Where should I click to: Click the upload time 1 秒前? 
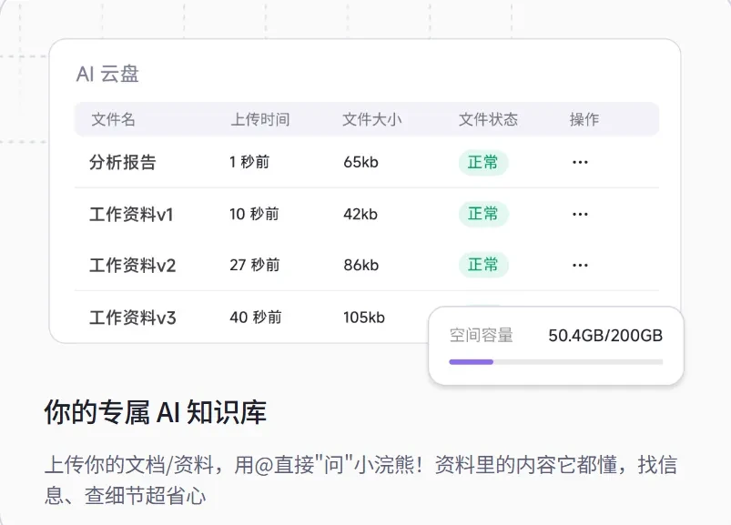coord(249,162)
